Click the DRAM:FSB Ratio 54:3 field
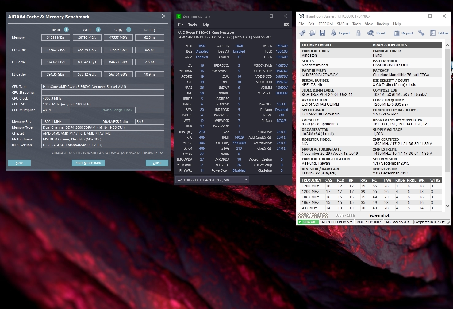The image size is (453, 309). coord(150,122)
